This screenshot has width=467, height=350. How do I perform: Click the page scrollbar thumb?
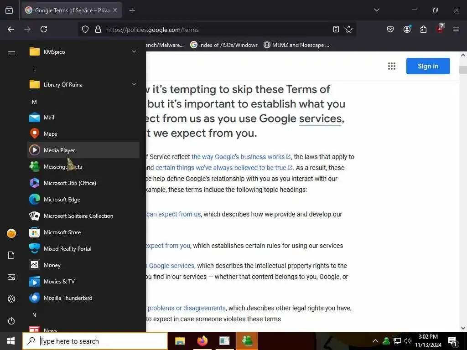pyautogui.click(x=463, y=70)
